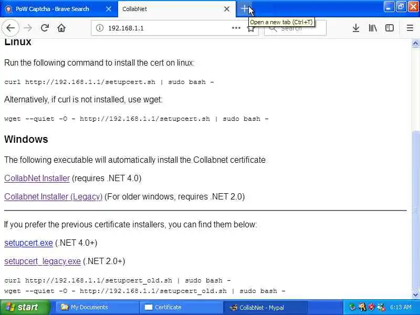
Task: Open the browser home page
Action: 61,28
